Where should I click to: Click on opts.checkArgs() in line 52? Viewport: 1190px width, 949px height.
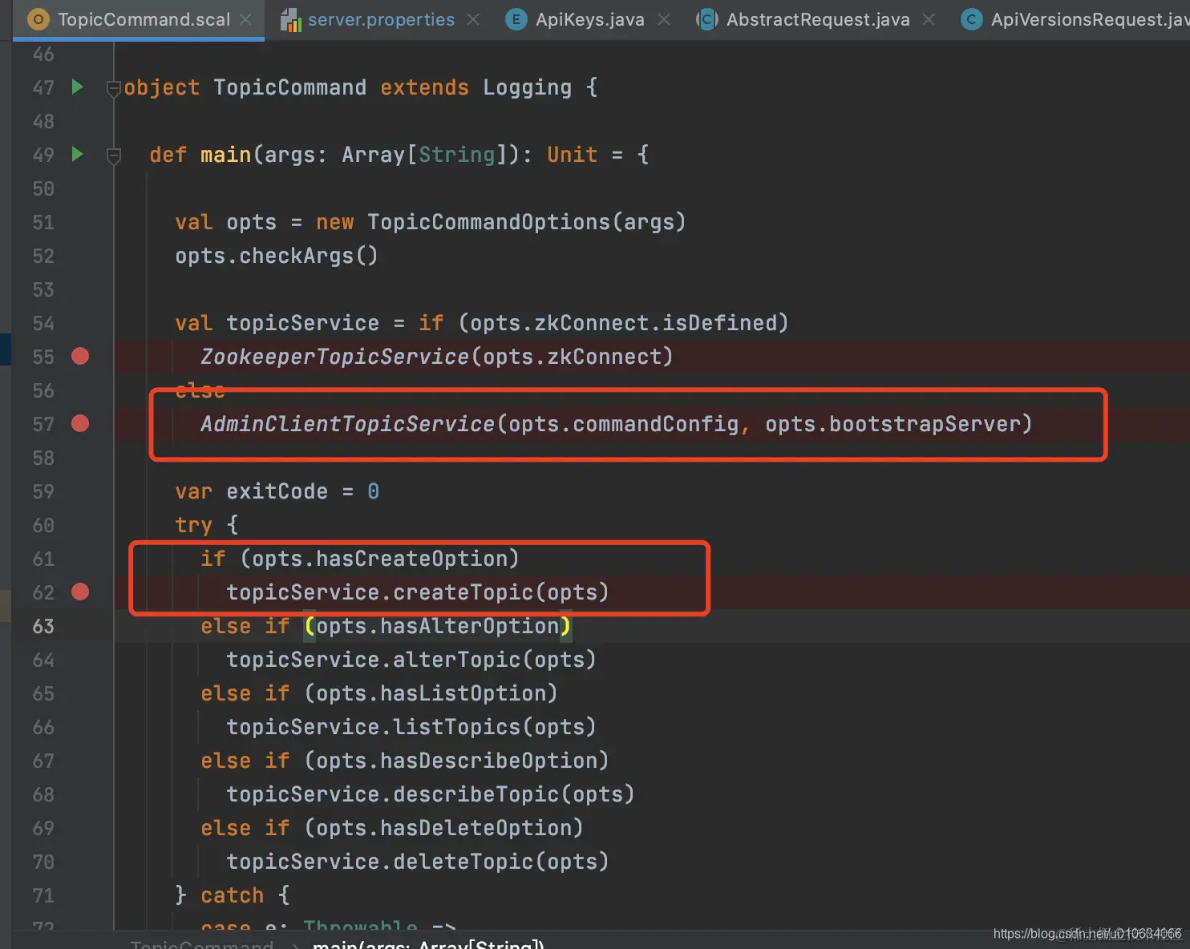[x=277, y=256]
